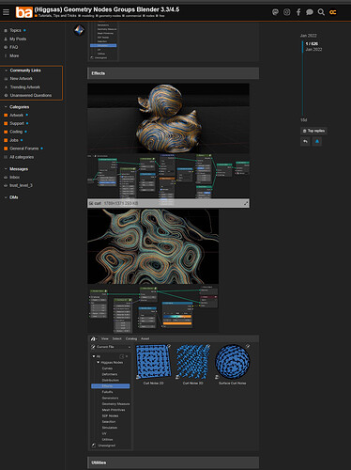
Task: Open the modeling tag
Action: (x=86, y=16)
